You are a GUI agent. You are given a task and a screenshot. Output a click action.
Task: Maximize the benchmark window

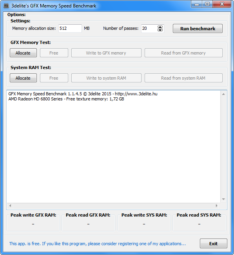(207, 4)
